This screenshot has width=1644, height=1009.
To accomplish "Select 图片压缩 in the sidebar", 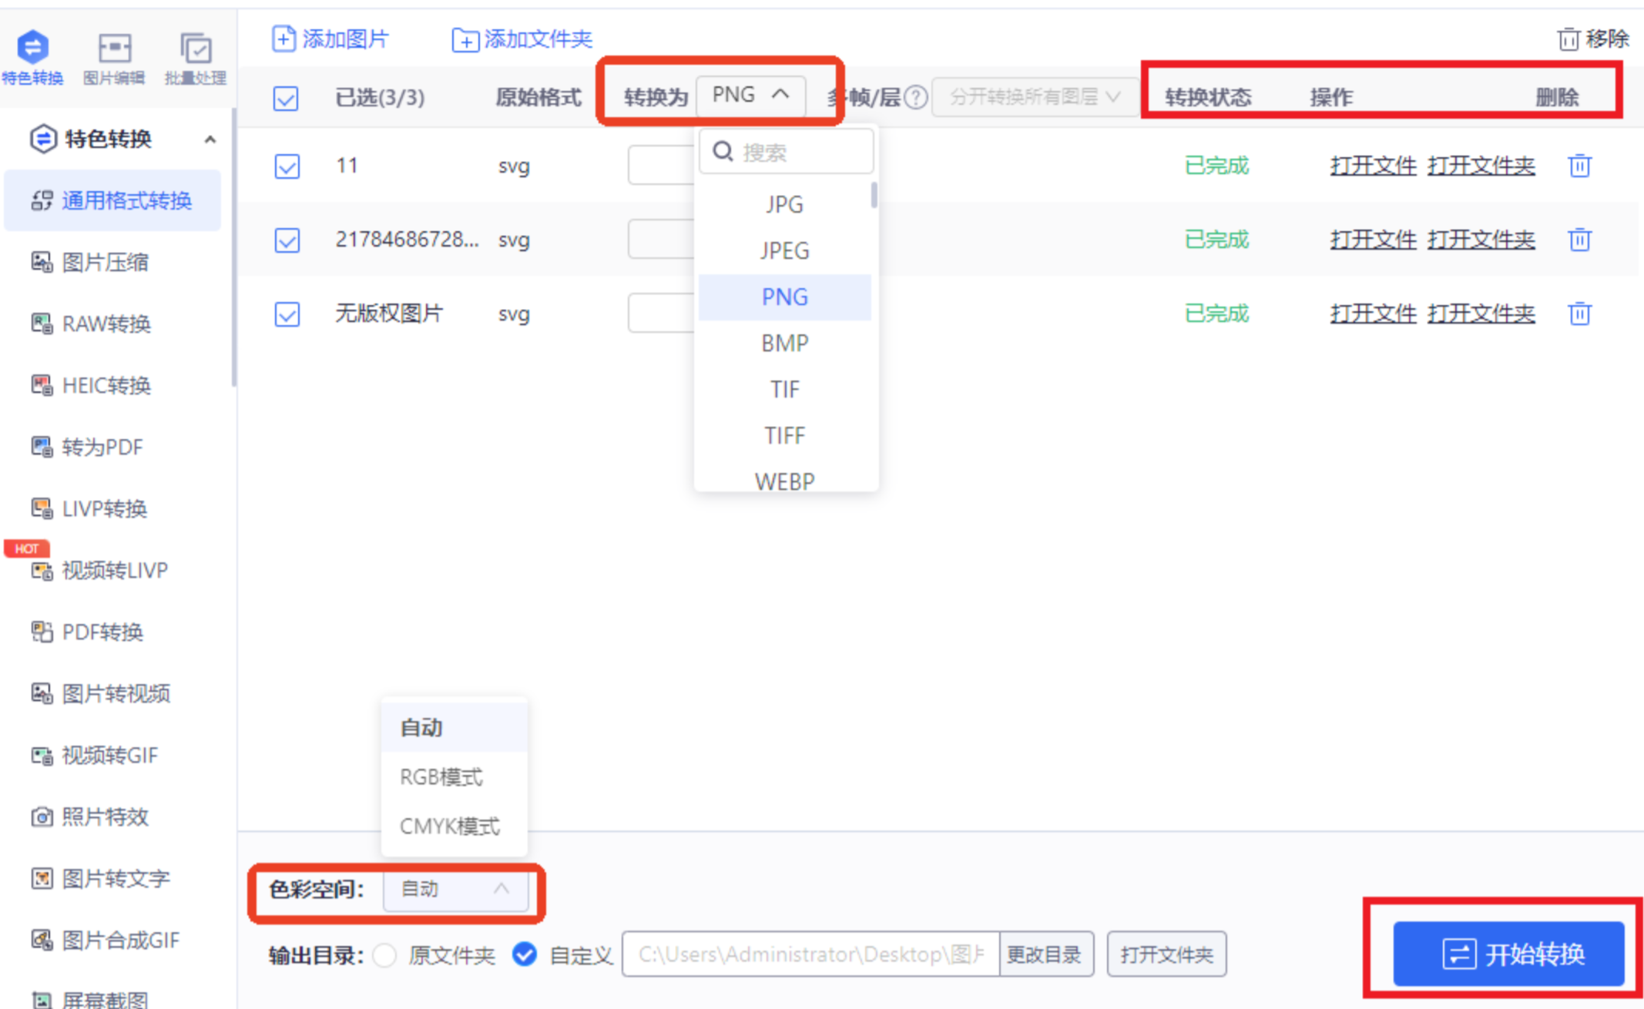I will click(x=112, y=263).
